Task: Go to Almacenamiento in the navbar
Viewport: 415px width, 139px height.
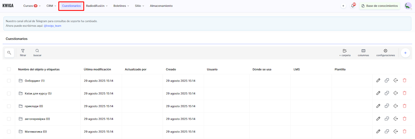Action: pyautogui.click(x=161, y=6)
